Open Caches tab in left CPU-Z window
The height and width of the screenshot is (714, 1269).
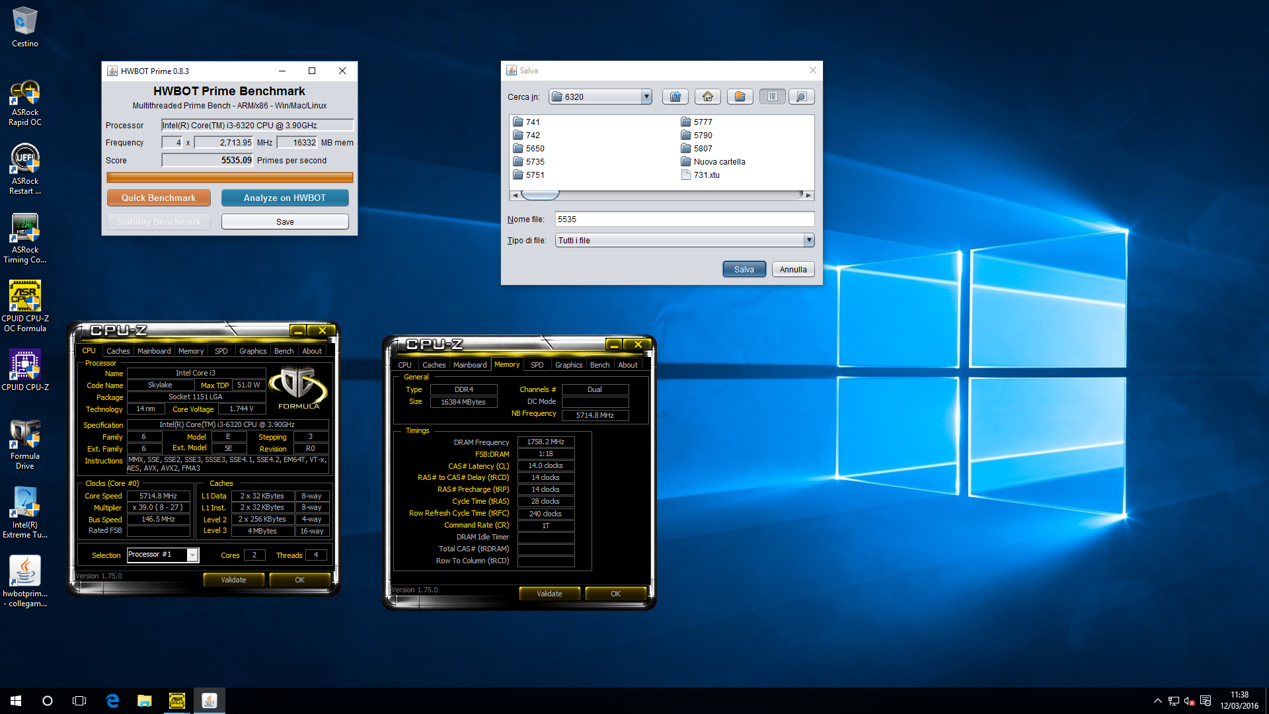[118, 351]
